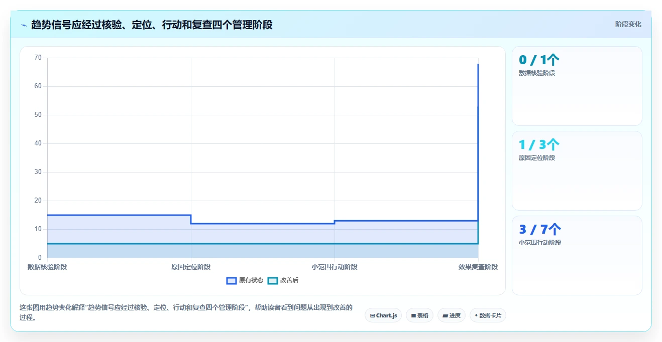Image resolution: width=662 pixels, height=342 pixels.
Task: Toggle the 改善后 legend item
Action: (x=283, y=280)
